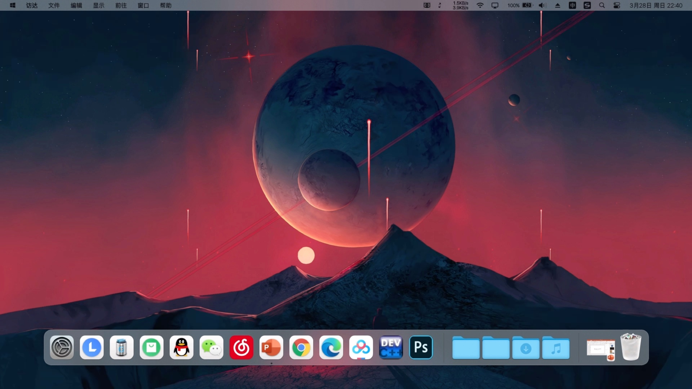This screenshot has width=692, height=389.
Task: Launch QQ penguin icon
Action: coord(181,347)
